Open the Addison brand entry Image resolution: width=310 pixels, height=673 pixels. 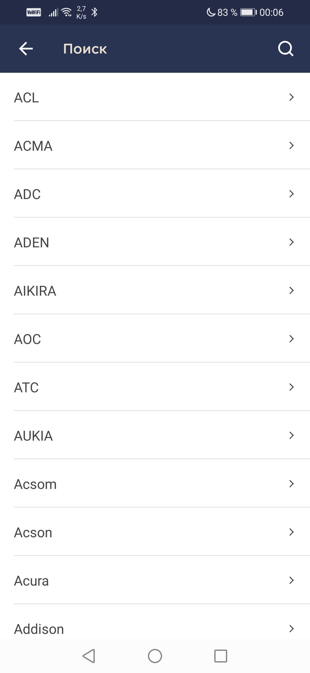click(x=39, y=629)
